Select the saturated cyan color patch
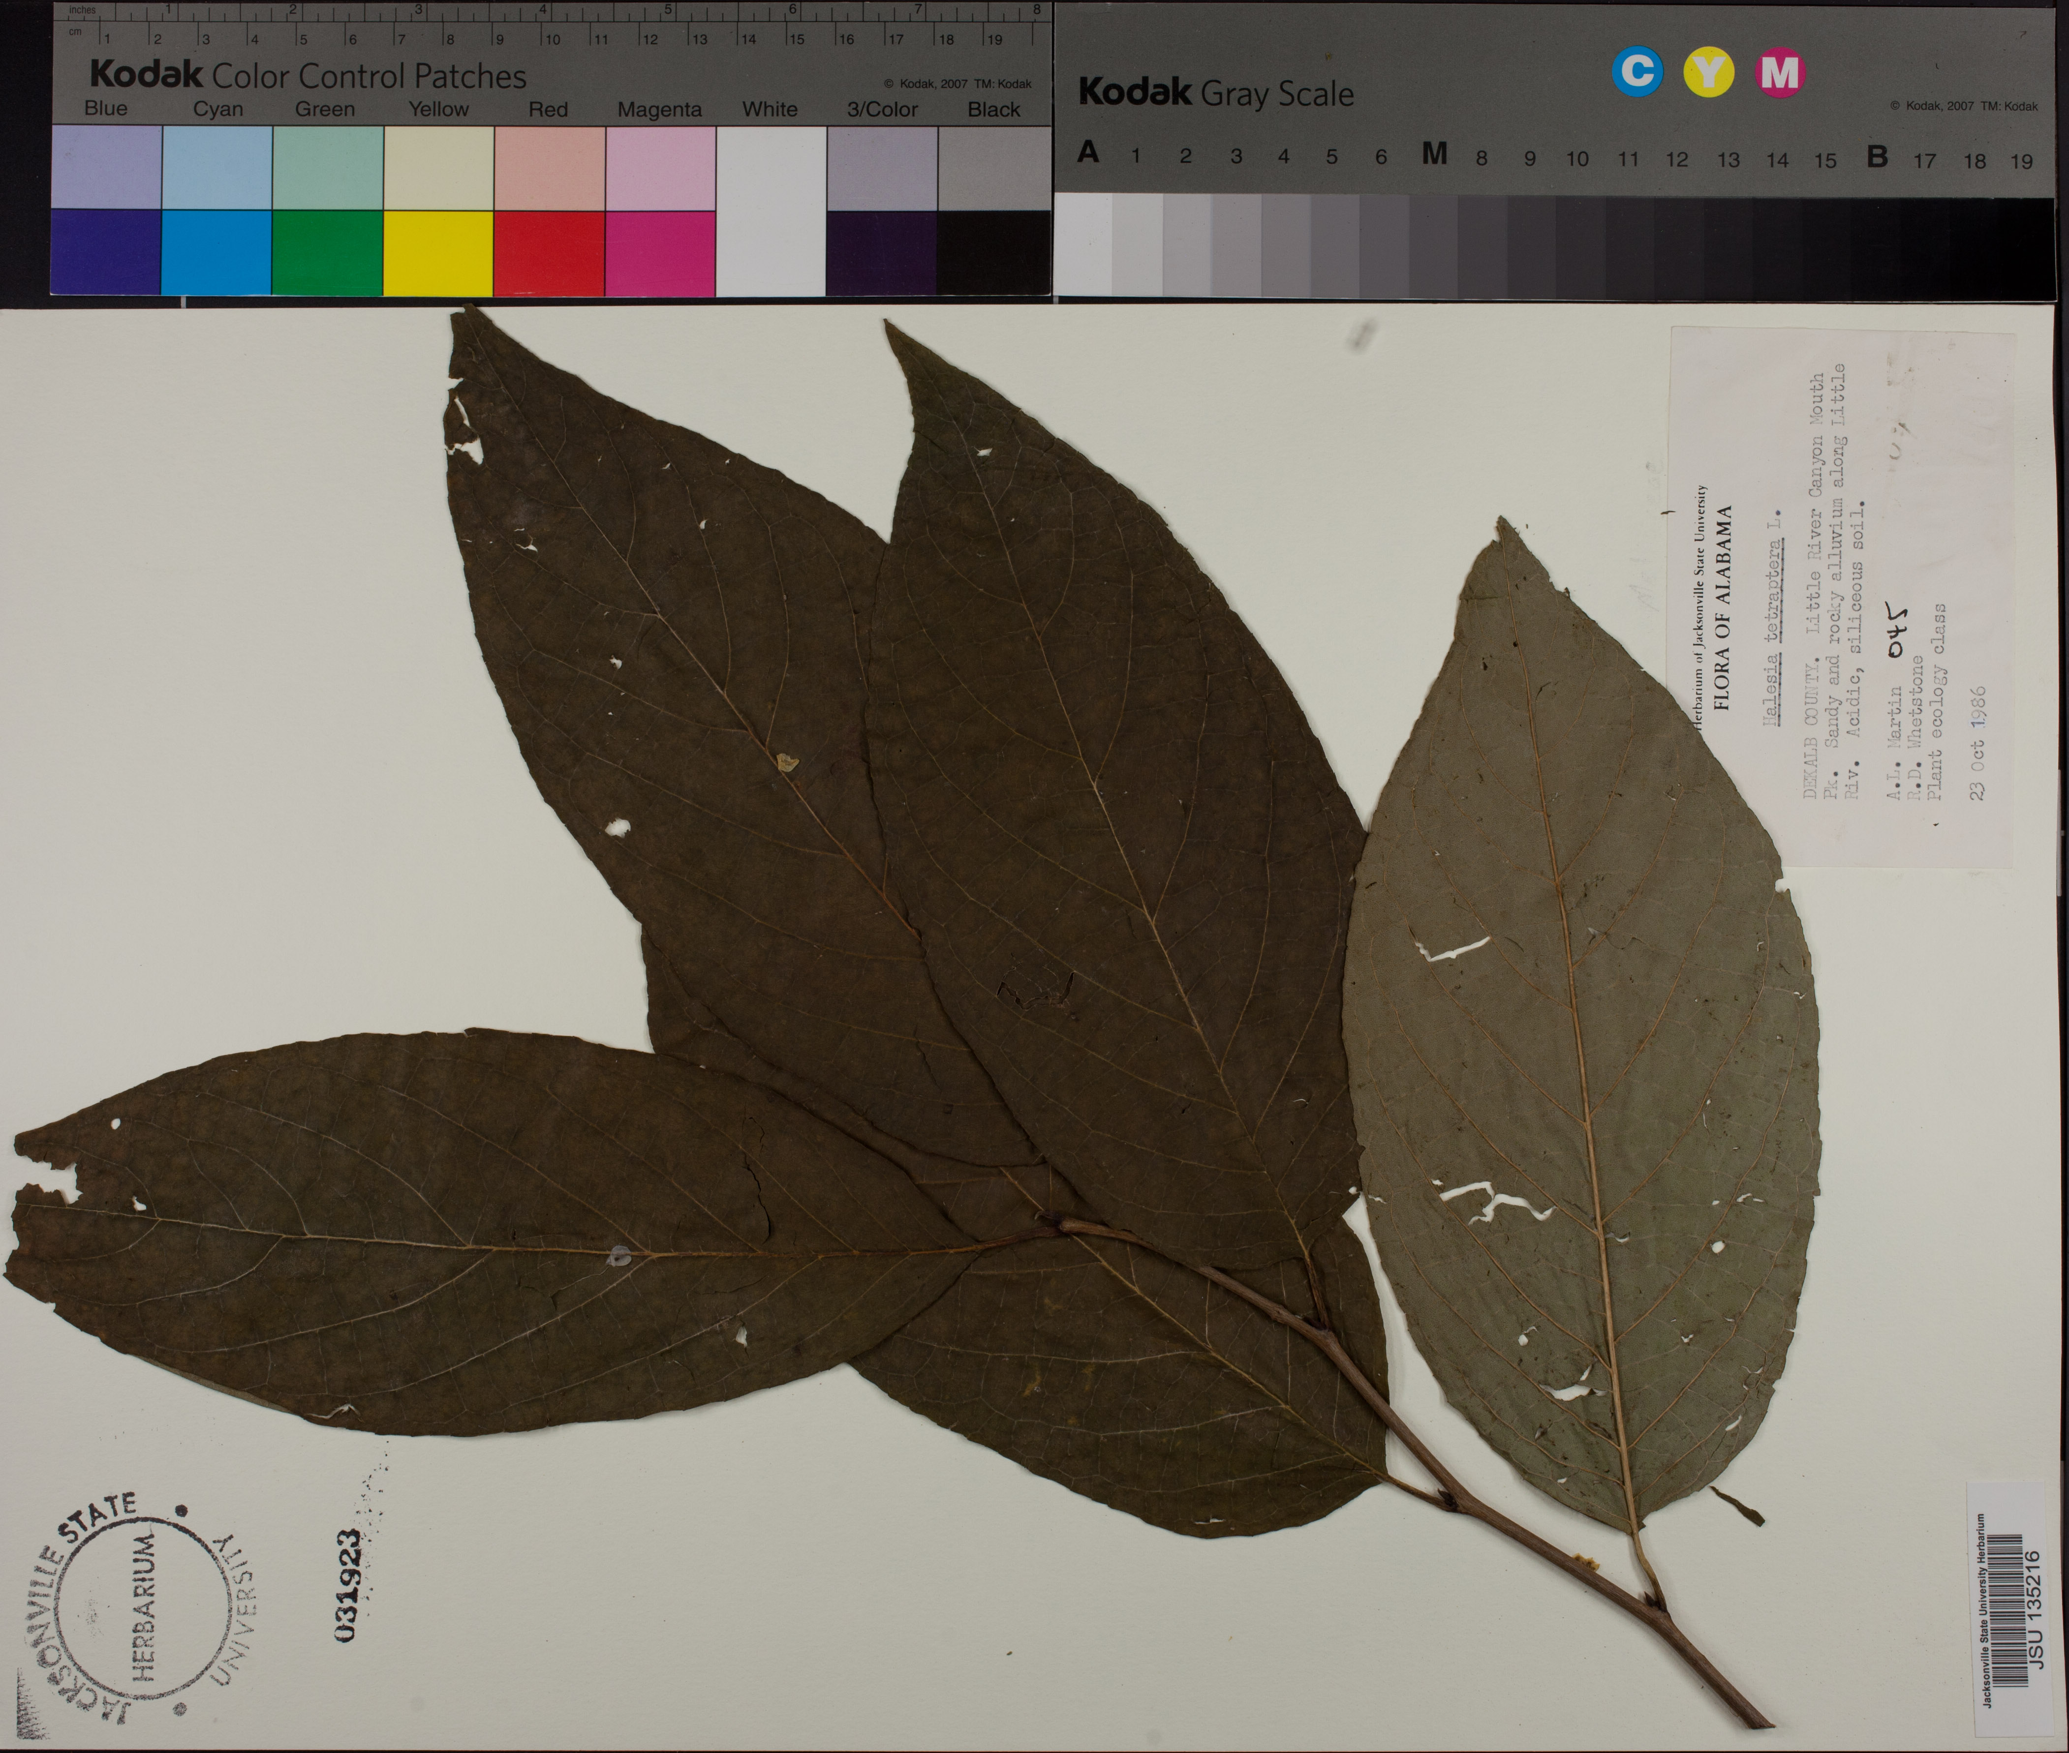 (x=217, y=252)
